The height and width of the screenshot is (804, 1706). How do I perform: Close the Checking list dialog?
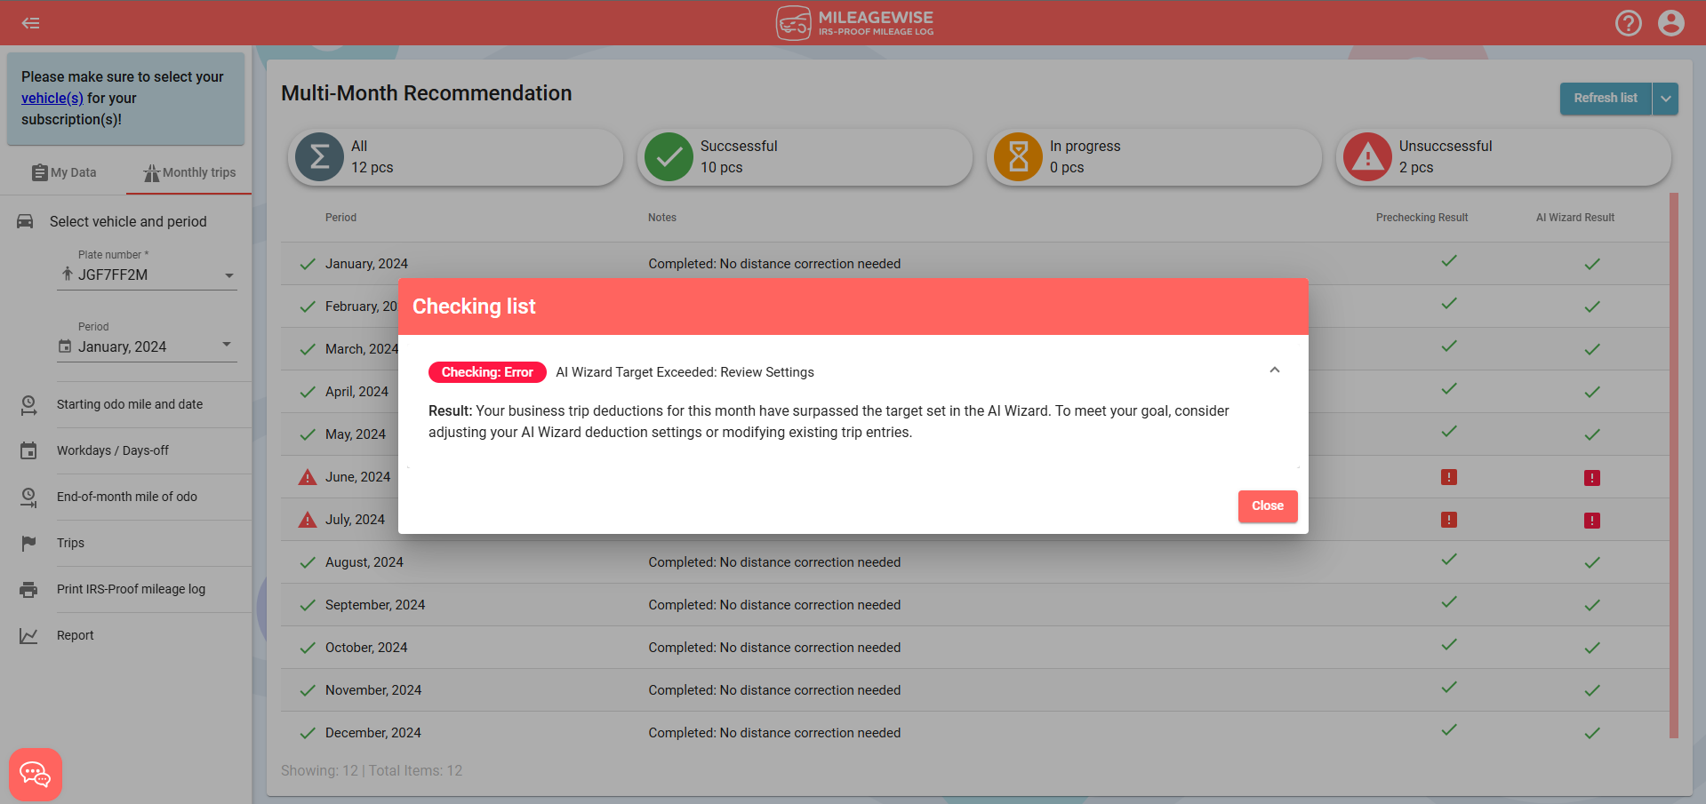point(1268,506)
